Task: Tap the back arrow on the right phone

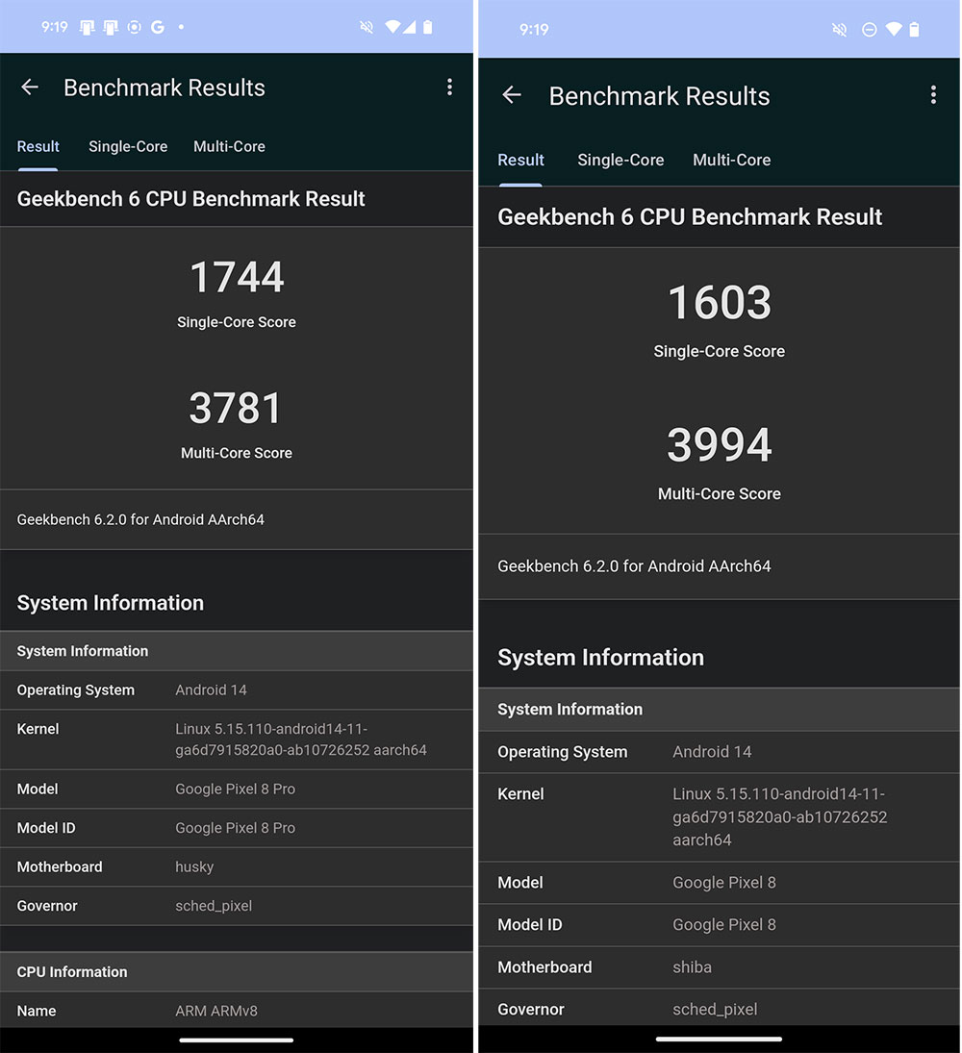Action: [x=512, y=95]
